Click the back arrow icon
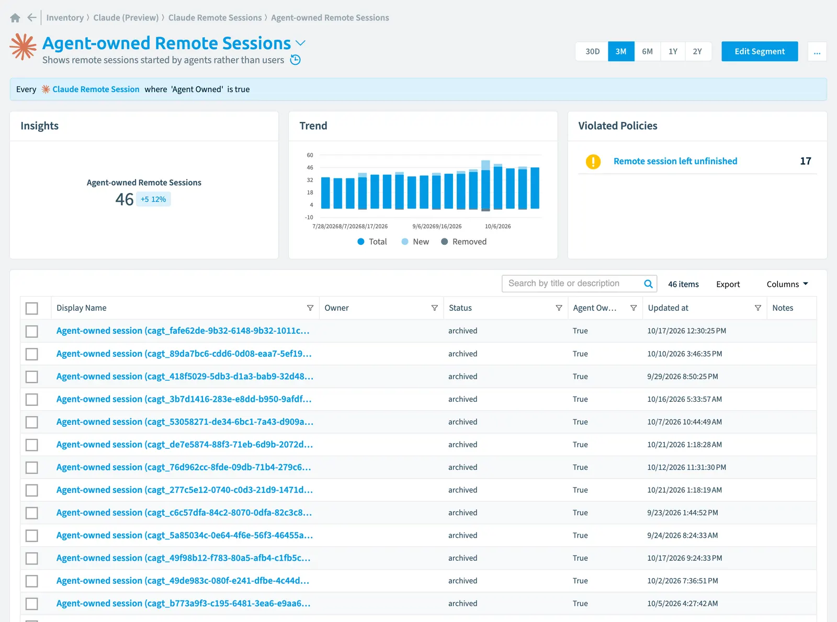Viewport: 837px width, 622px height. coord(32,18)
